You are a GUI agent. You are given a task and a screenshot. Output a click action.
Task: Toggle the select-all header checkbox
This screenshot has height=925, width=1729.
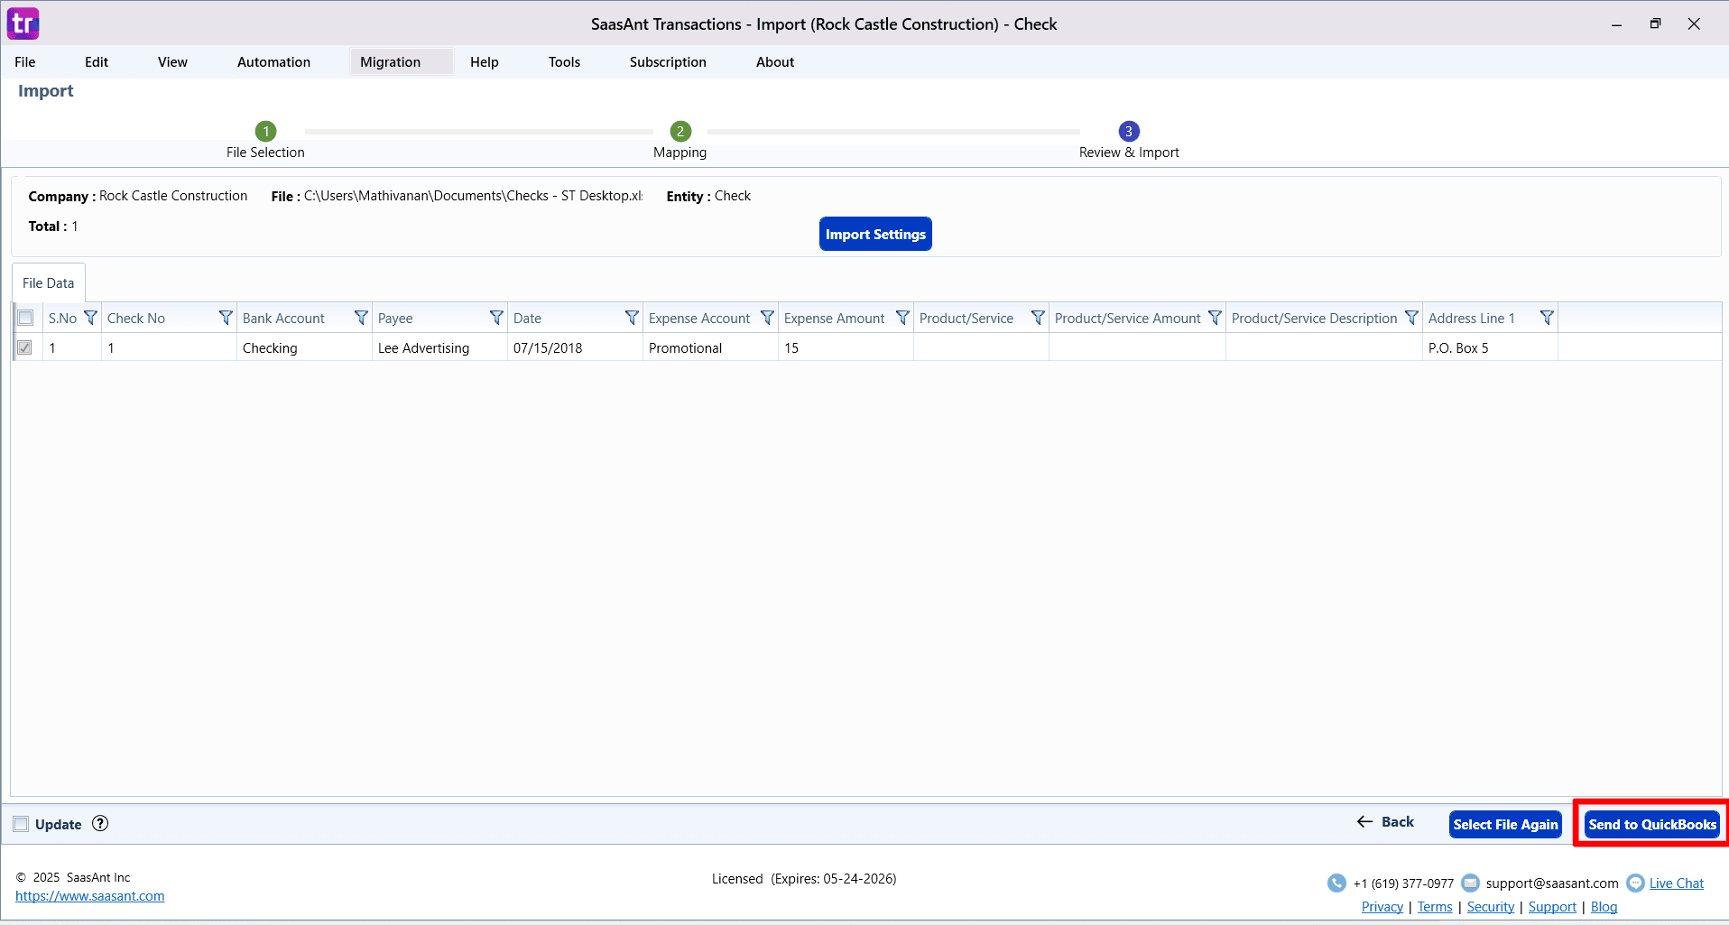(x=25, y=318)
